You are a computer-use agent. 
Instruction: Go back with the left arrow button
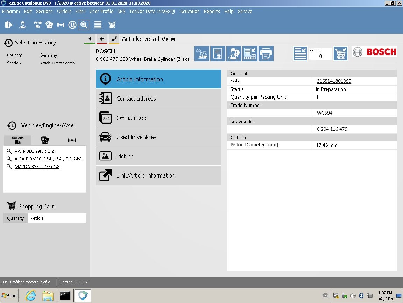click(x=102, y=39)
